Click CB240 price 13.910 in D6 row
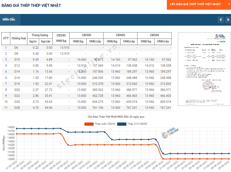Screen dimensions: 231x172 coord(64,48)
